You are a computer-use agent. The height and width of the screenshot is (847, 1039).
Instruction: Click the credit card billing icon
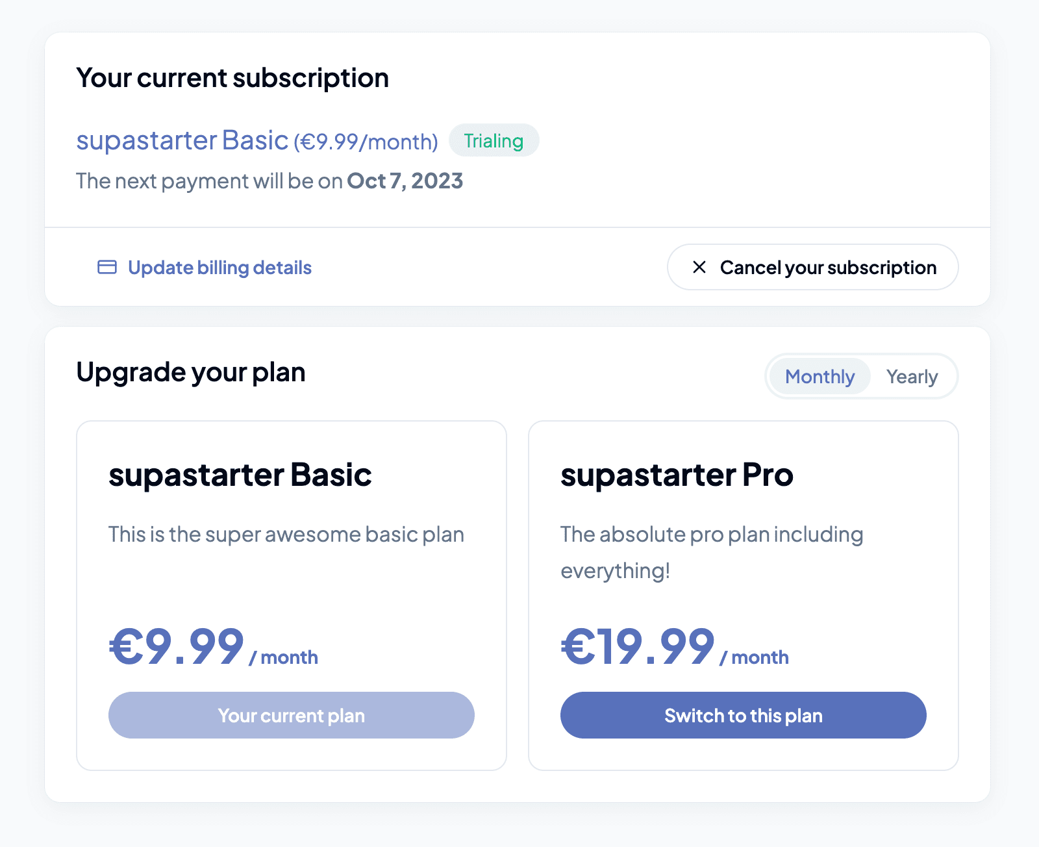click(x=107, y=267)
